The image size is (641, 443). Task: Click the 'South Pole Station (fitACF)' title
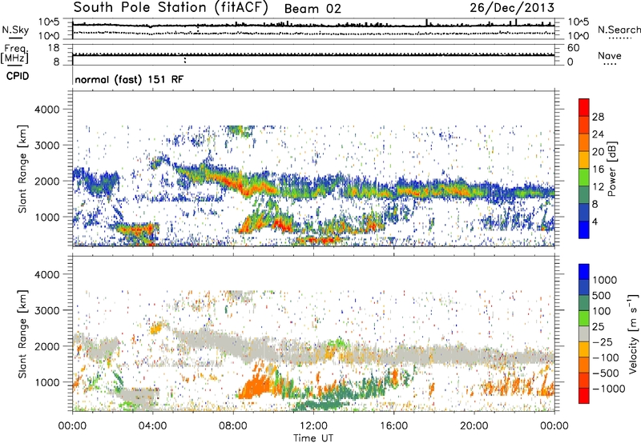coord(171,8)
